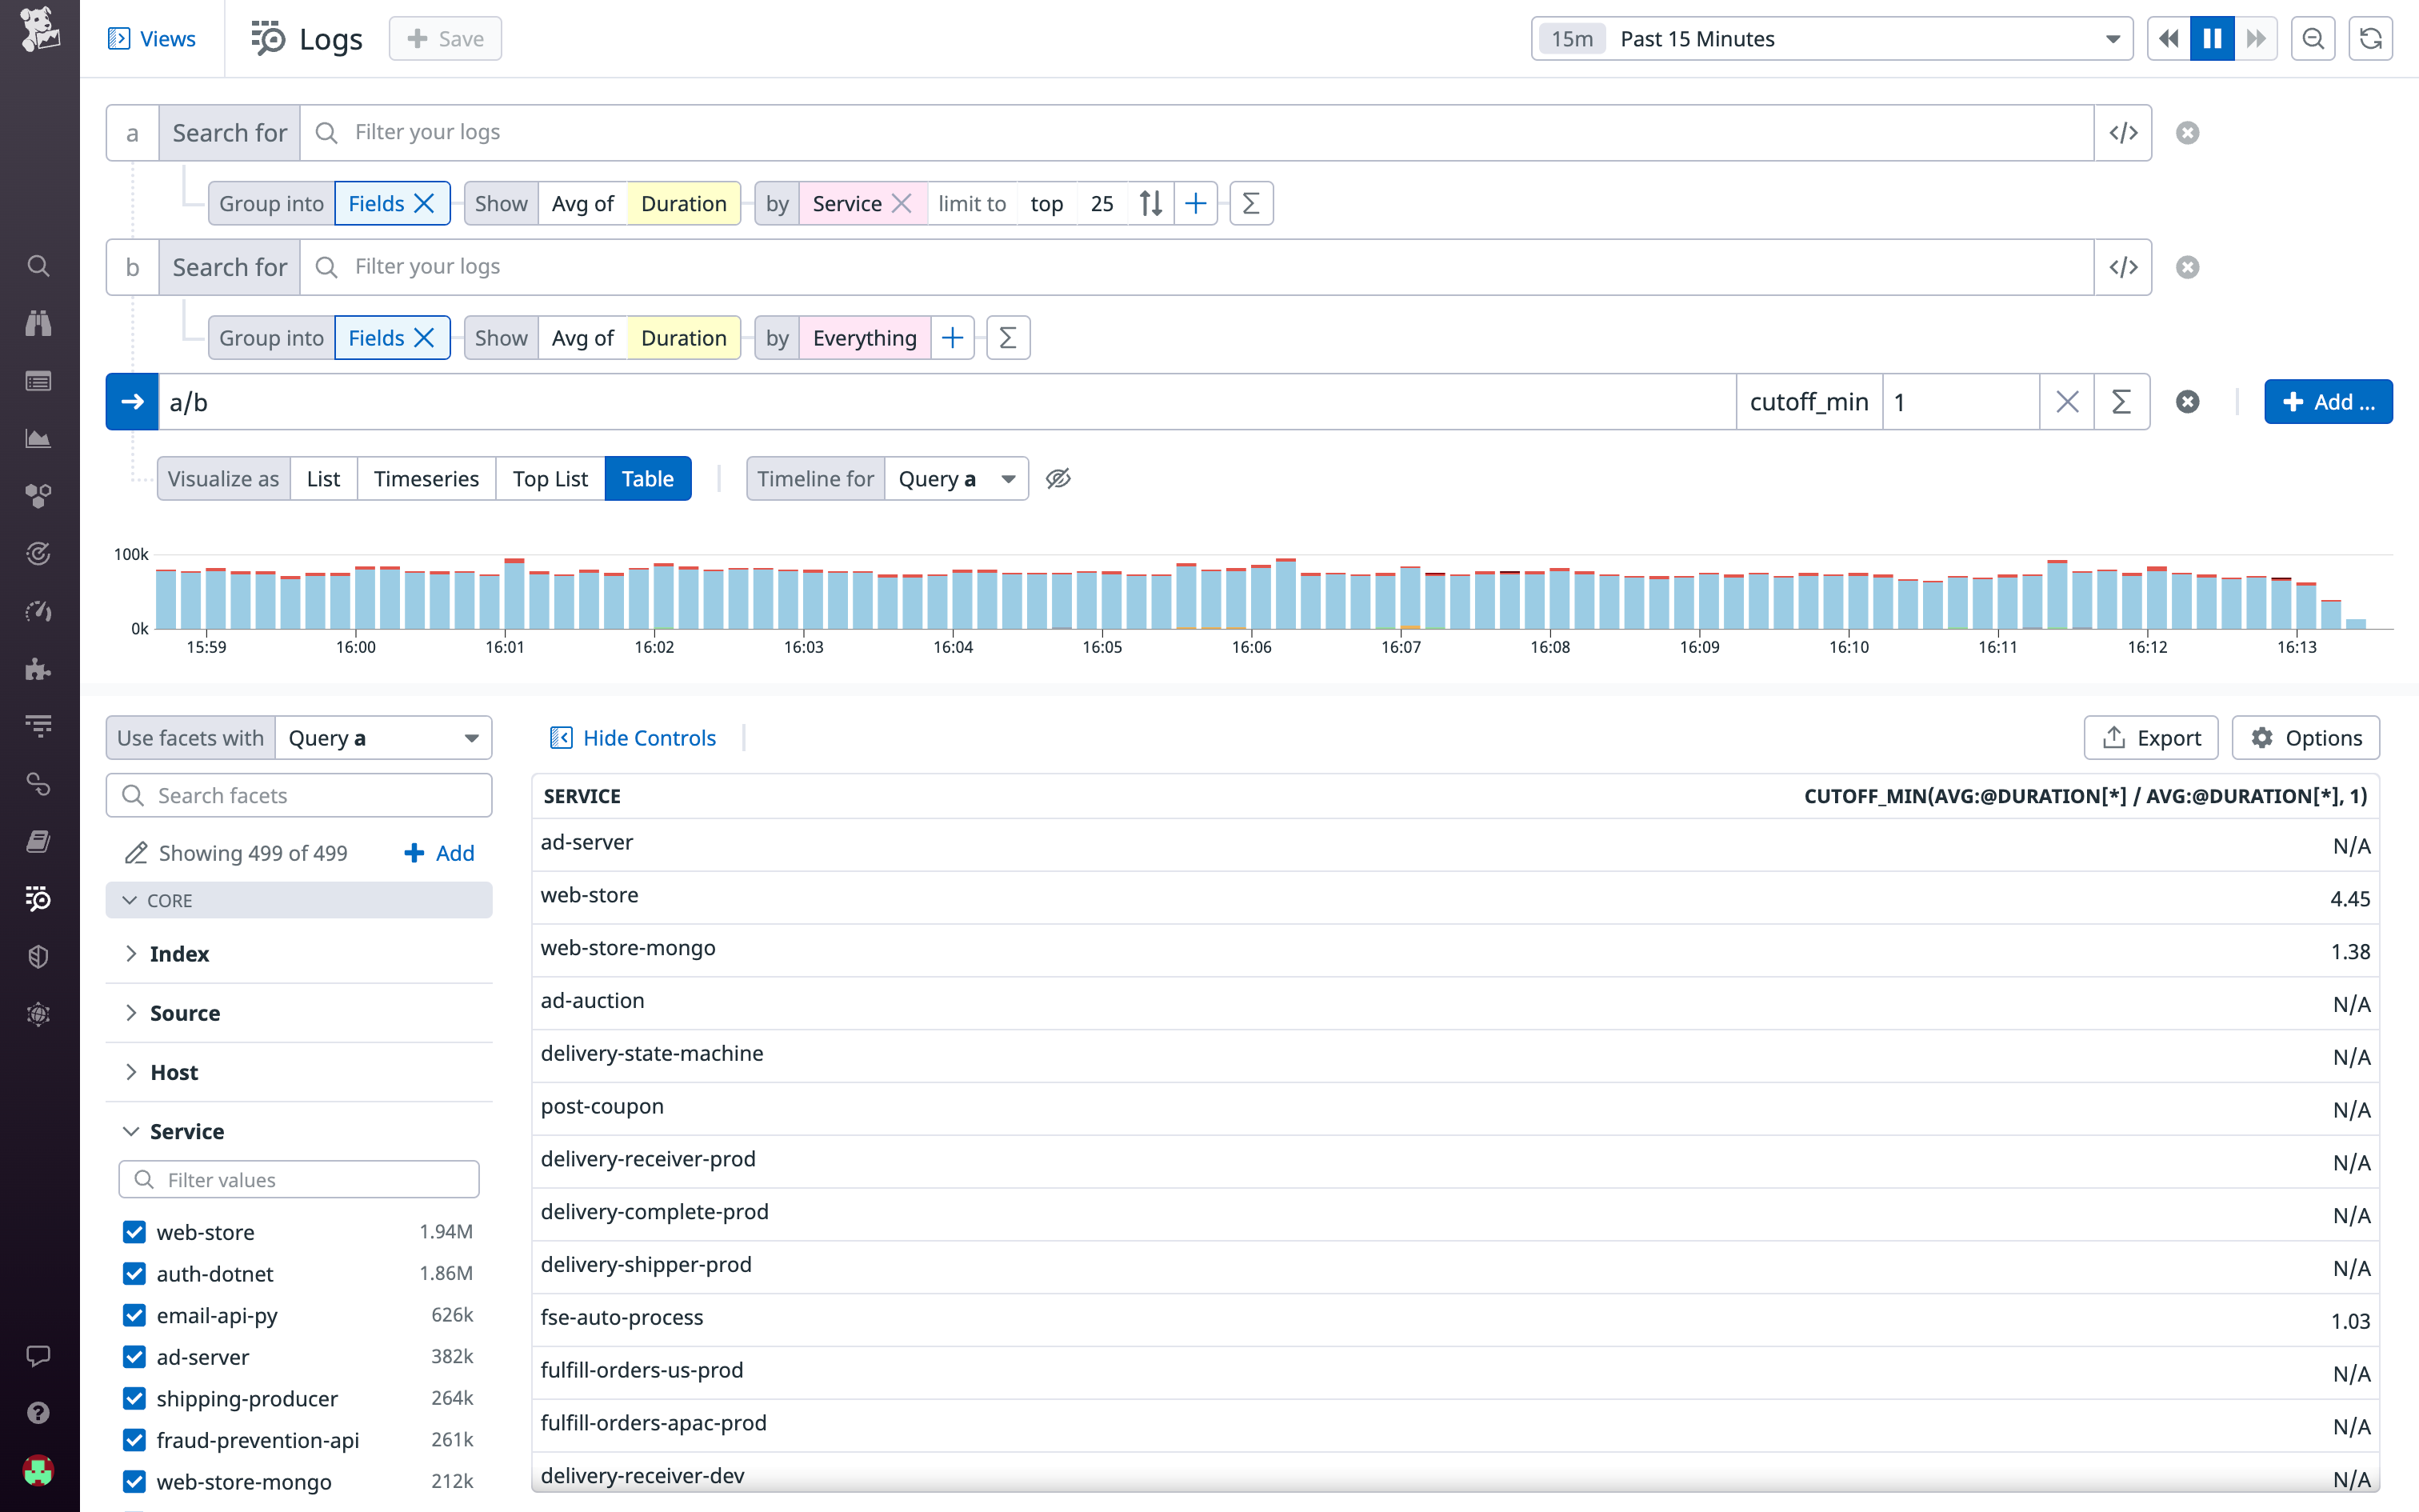Open advanced options for the a/b formula
Screen dimensions: 2419x1512
point(2121,401)
